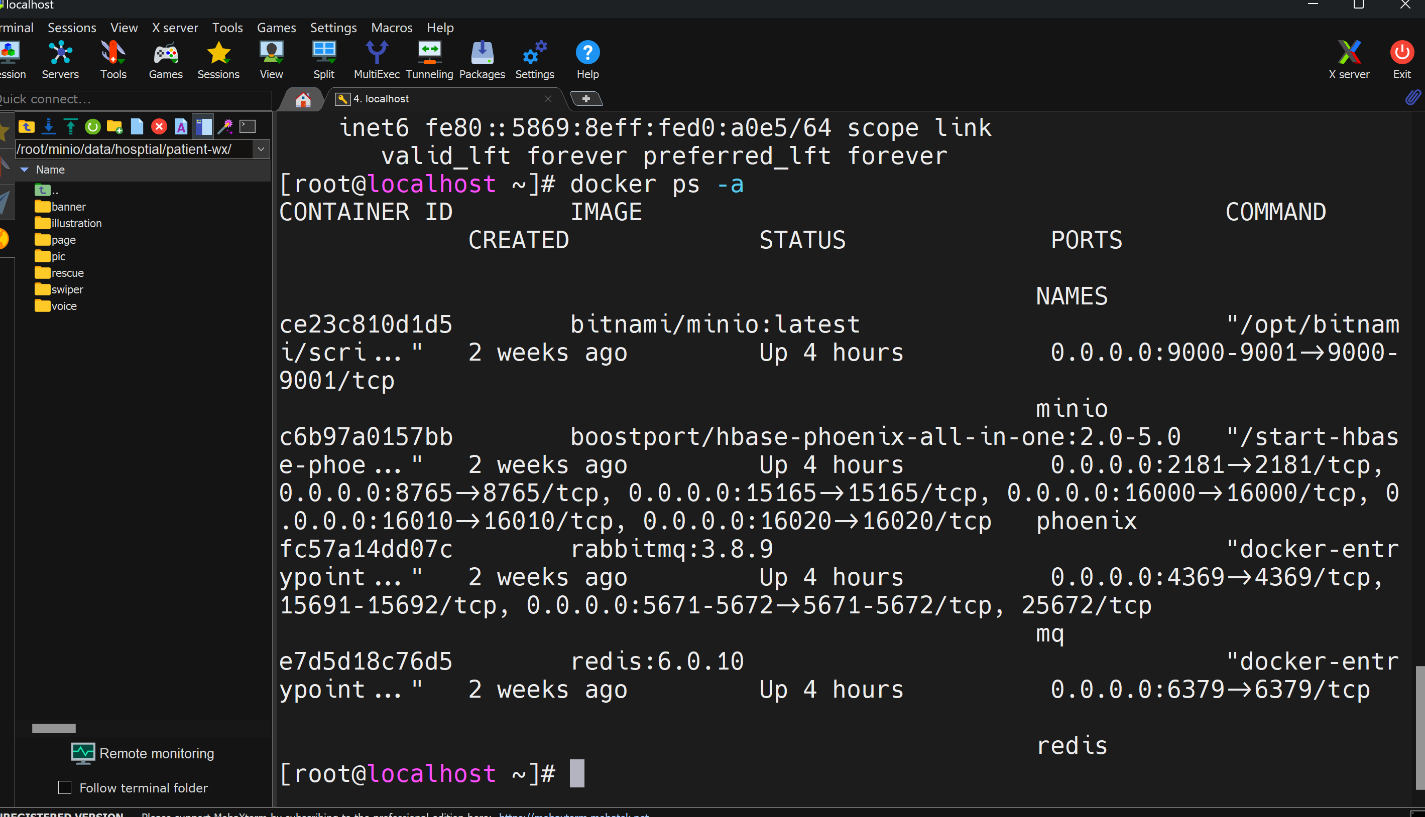Viewport: 1425px width, 817px height.
Task: Open the Macros menu
Action: pyautogui.click(x=392, y=28)
